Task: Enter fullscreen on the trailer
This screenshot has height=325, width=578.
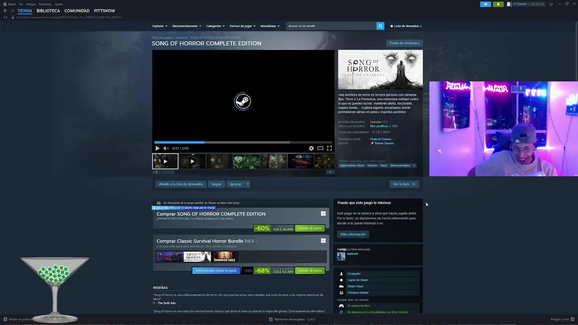Action: pyautogui.click(x=329, y=148)
